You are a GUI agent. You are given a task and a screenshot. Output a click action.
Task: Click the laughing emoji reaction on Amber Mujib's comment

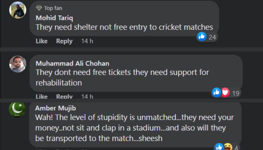[x=227, y=147]
